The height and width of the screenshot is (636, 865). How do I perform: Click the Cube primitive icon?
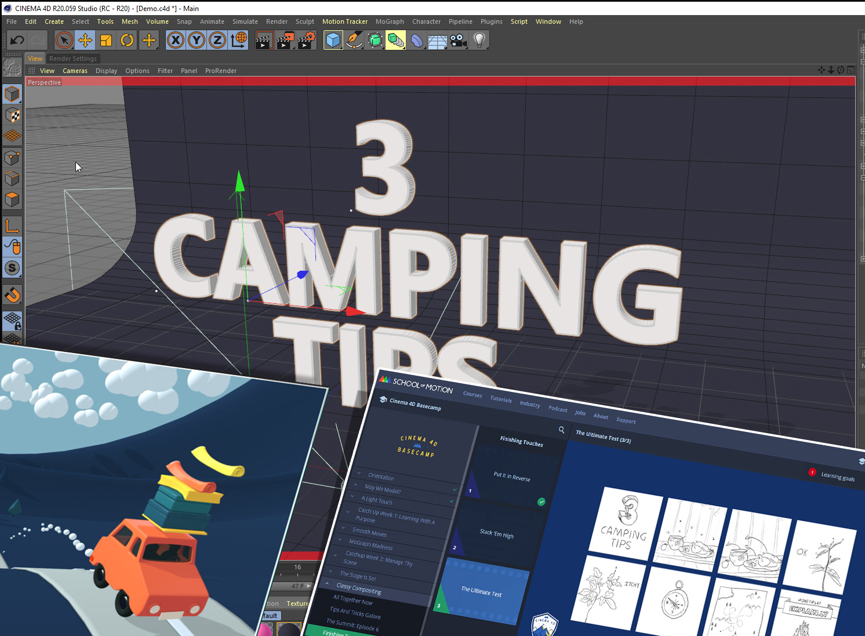point(333,40)
